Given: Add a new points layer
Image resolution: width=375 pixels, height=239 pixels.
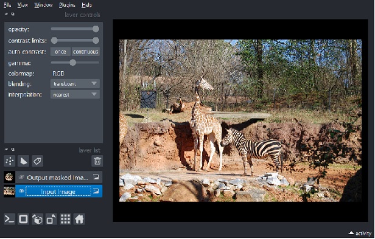Looking at the screenshot, I should click(10, 161).
